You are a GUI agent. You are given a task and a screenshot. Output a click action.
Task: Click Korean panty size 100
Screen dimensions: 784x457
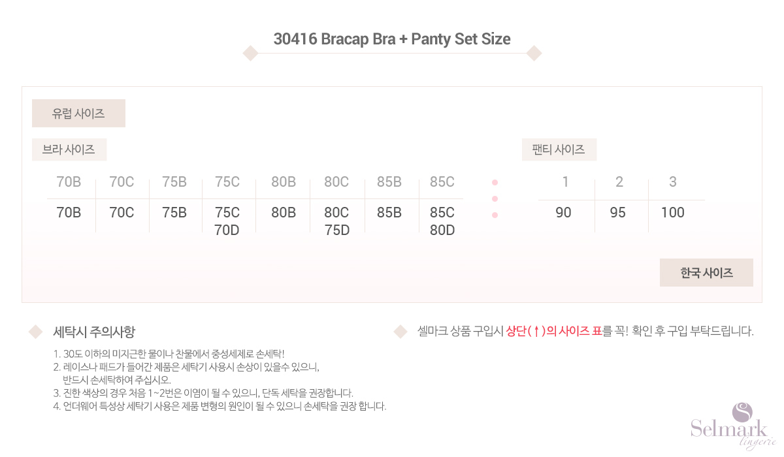pos(673,213)
